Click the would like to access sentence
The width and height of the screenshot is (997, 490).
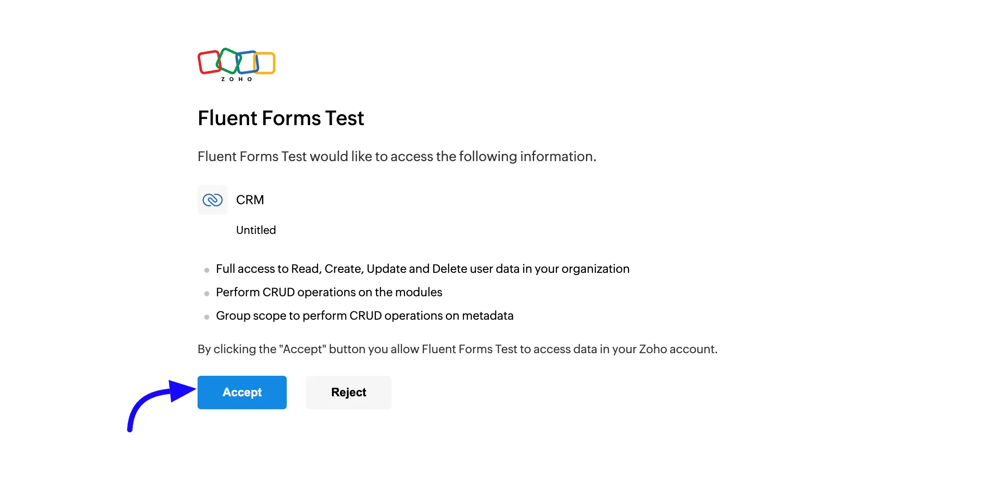click(397, 156)
